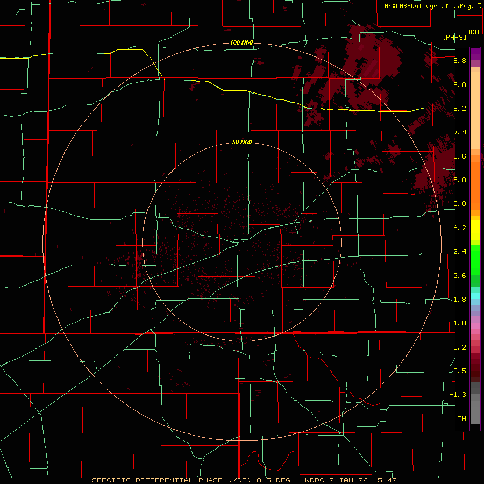Click the bright green segment of color bar
The height and width of the screenshot is (484, 484).
[x=475, y=259]
